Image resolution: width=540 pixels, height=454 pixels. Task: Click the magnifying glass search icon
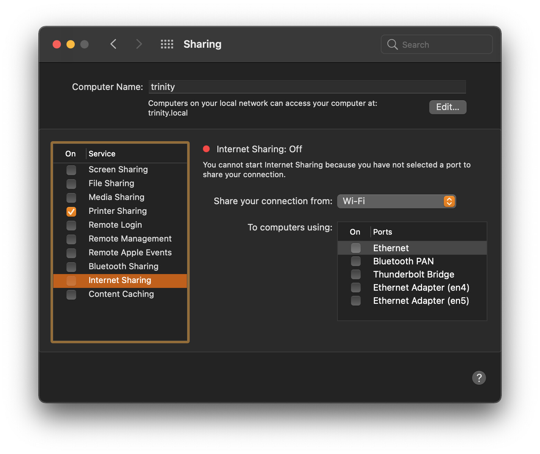392,45
